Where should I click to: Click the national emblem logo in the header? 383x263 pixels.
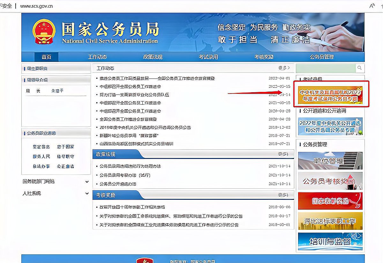click(x=43, y=31)
